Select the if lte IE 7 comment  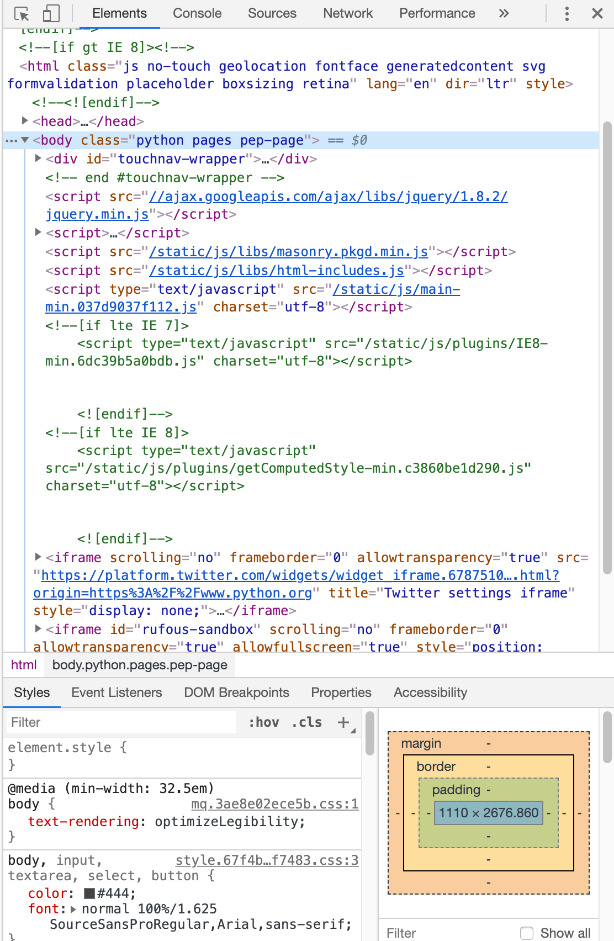pos(117,326)
